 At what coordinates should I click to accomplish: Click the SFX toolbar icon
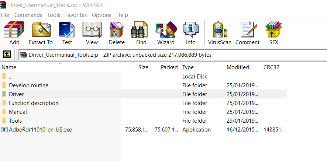tap(273, 32)
